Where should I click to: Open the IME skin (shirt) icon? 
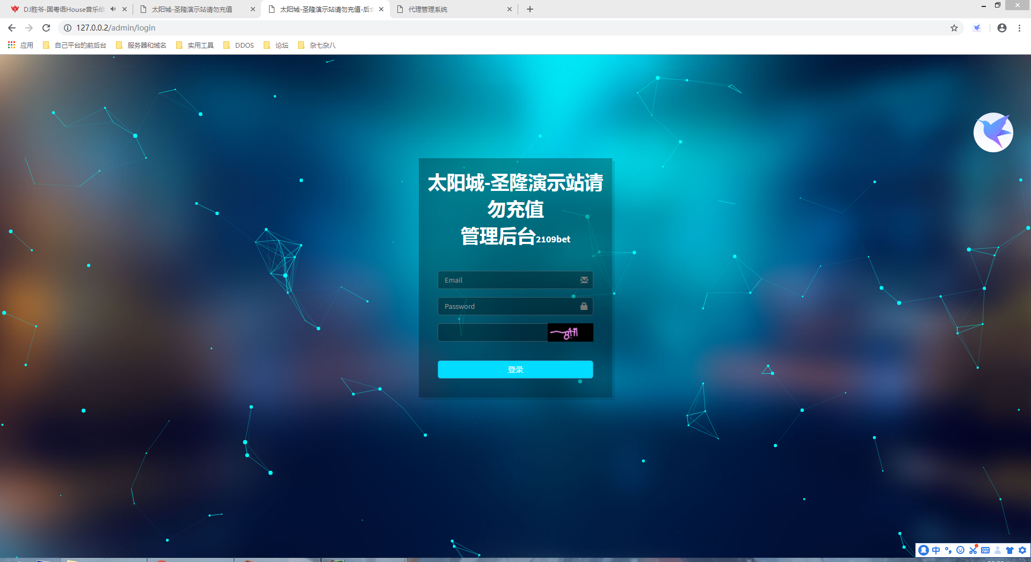pyautogui.click(x=1010, y=550)
